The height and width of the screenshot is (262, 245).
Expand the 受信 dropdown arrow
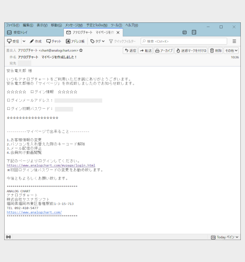[24, 41]
